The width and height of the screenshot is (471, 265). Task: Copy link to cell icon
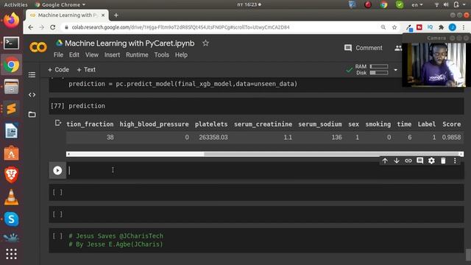[408, 160]
